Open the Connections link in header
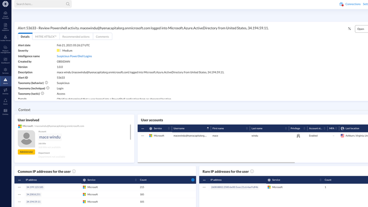 pyautogui.click(x=353, y=4)
